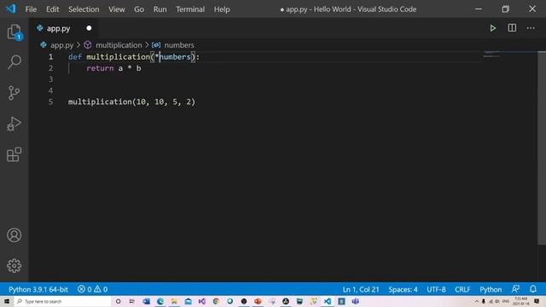Open Windows Start menu
This screenshot has width=546, height=307.
(x=7, y=301)
